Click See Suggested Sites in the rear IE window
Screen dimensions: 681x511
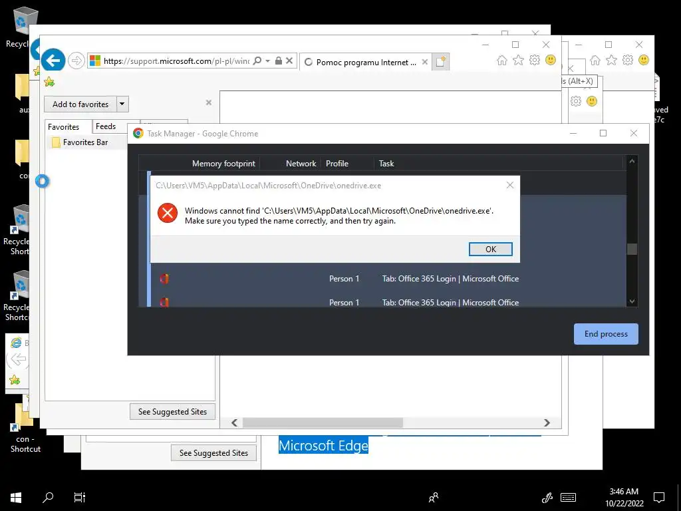tap(213, 452)
